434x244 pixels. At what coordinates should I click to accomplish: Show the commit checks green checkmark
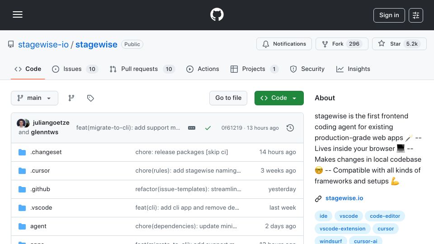pyautogui.click(x=208, y=128)
